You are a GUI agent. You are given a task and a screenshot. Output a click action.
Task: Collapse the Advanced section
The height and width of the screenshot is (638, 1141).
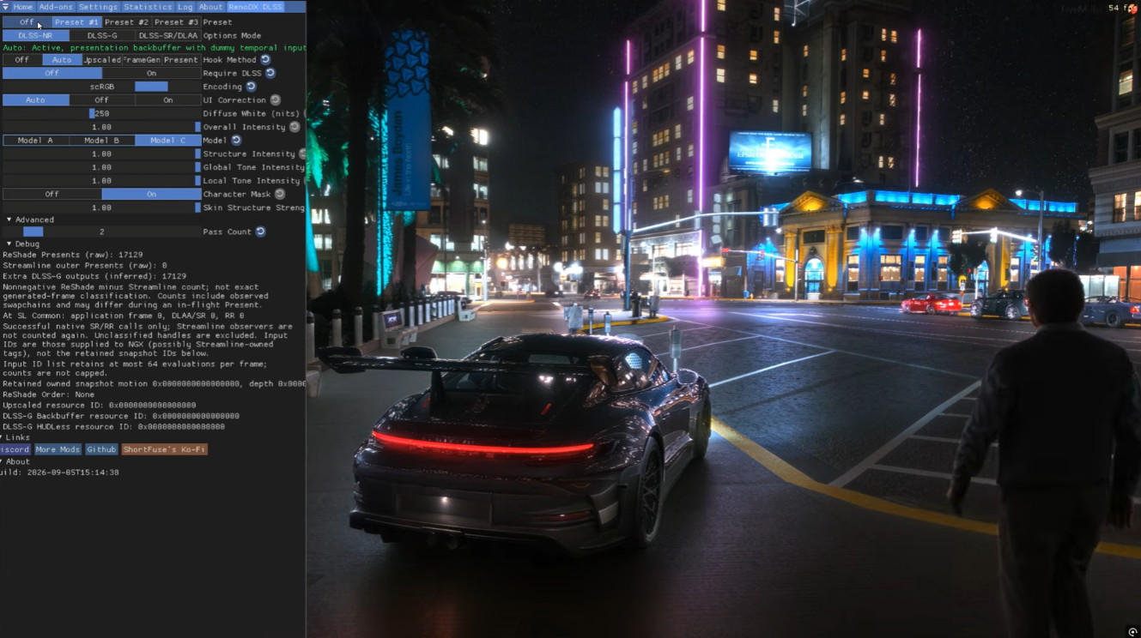pyautogui.click(x=9, y=220)
